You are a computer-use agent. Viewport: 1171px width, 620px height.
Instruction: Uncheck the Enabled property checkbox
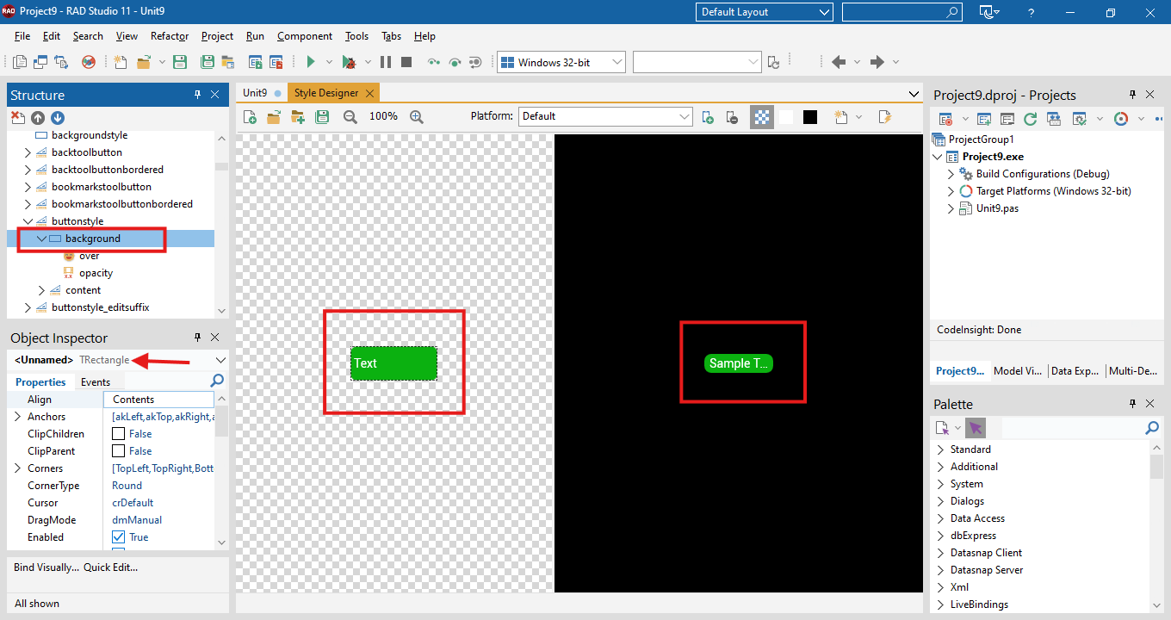tap(119, 537)
